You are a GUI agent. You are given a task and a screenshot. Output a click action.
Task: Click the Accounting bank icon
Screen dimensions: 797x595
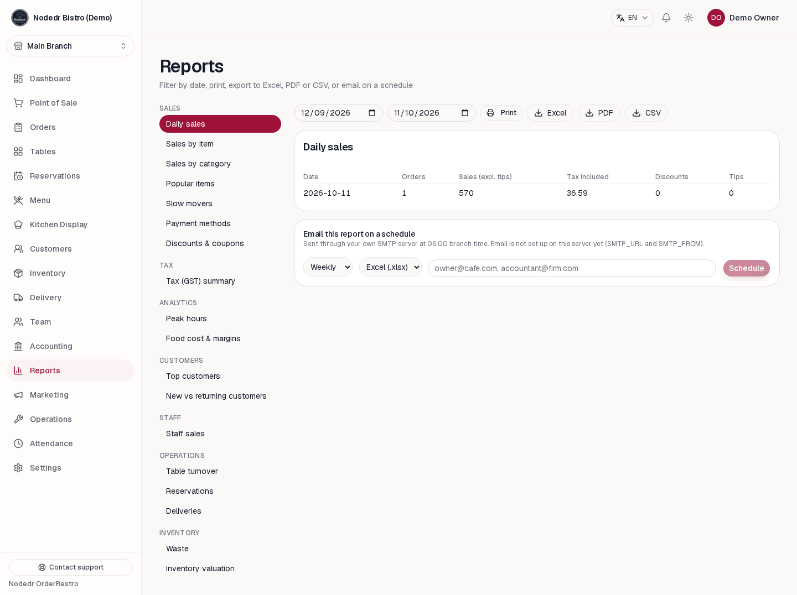[18, 346]
